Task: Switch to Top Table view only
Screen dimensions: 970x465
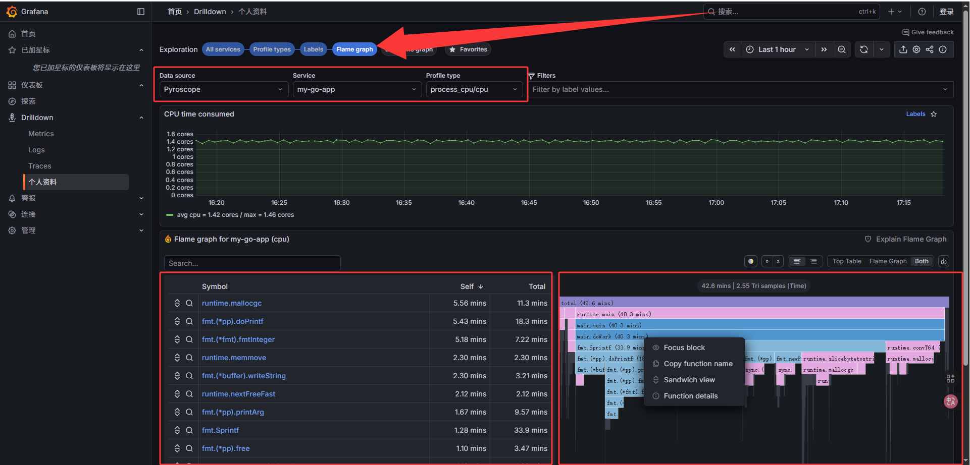Action: pyautogui.click(x=847, y=261)
